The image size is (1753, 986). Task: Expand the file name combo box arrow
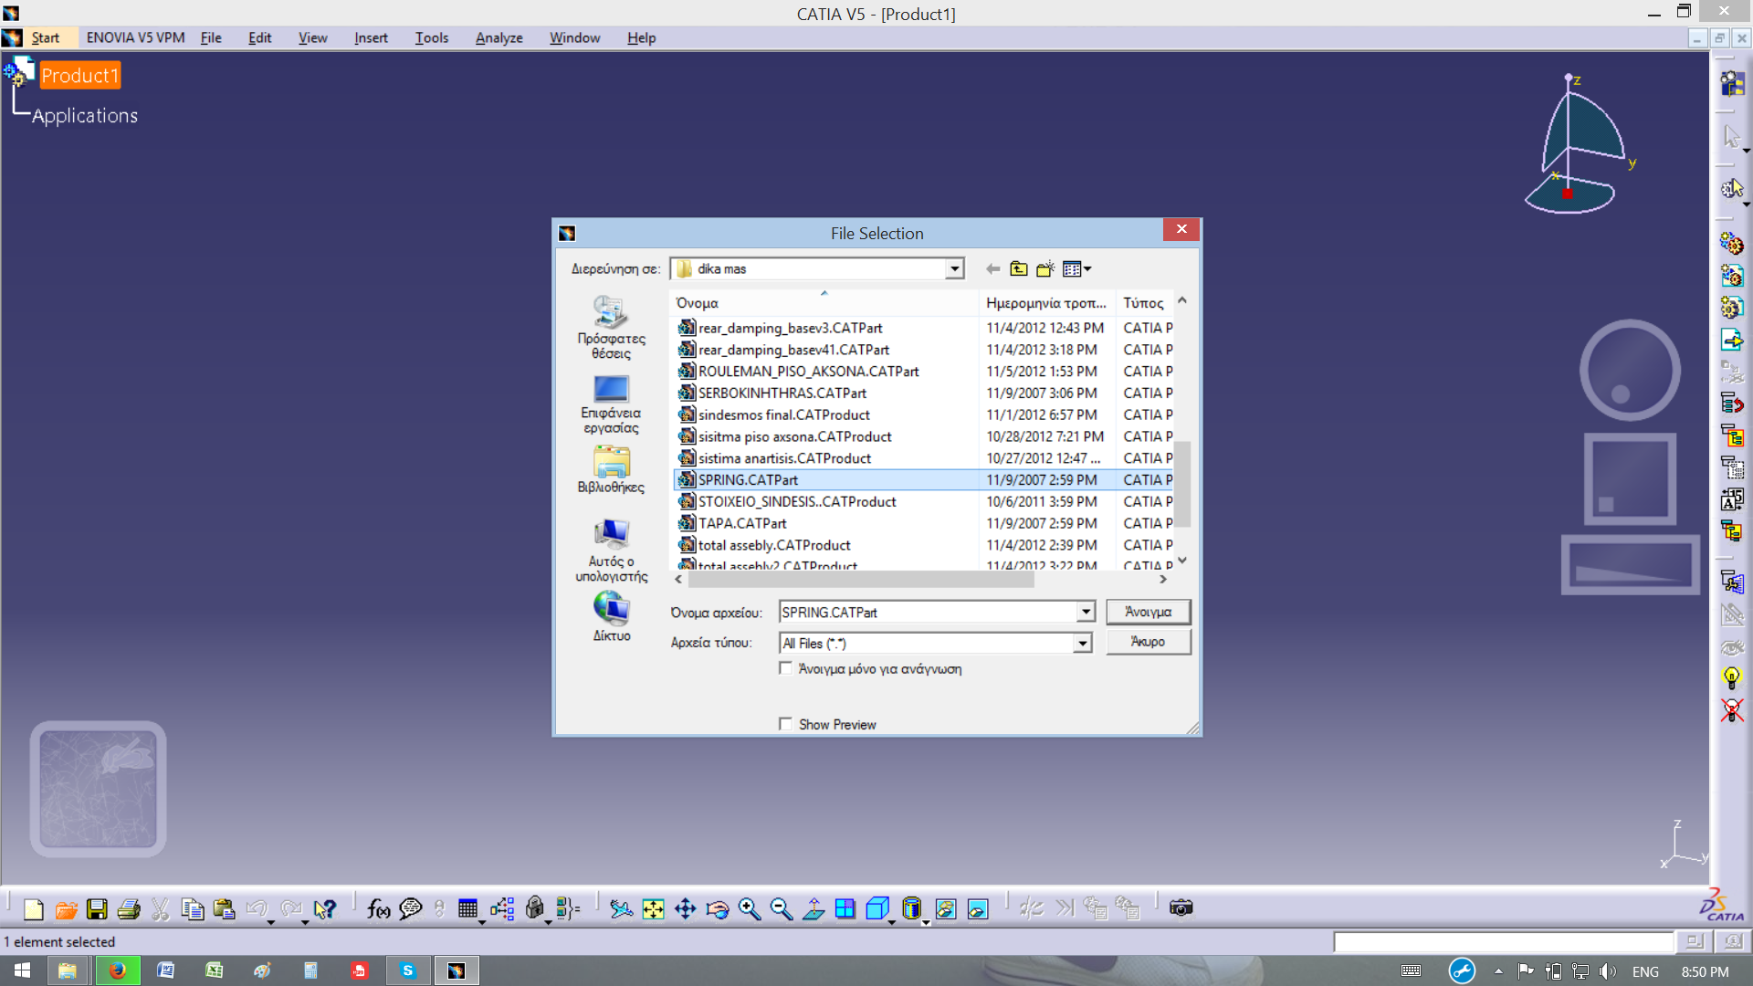pyautogui.click(x=1086, y=613)
